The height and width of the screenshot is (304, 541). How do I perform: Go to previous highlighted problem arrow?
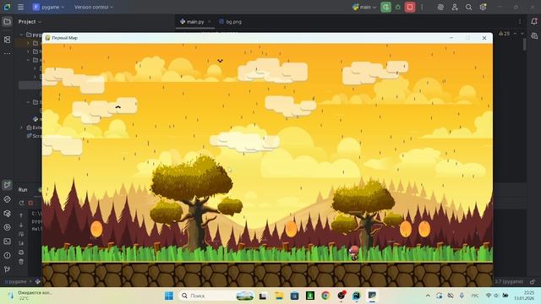coord(515,34)
